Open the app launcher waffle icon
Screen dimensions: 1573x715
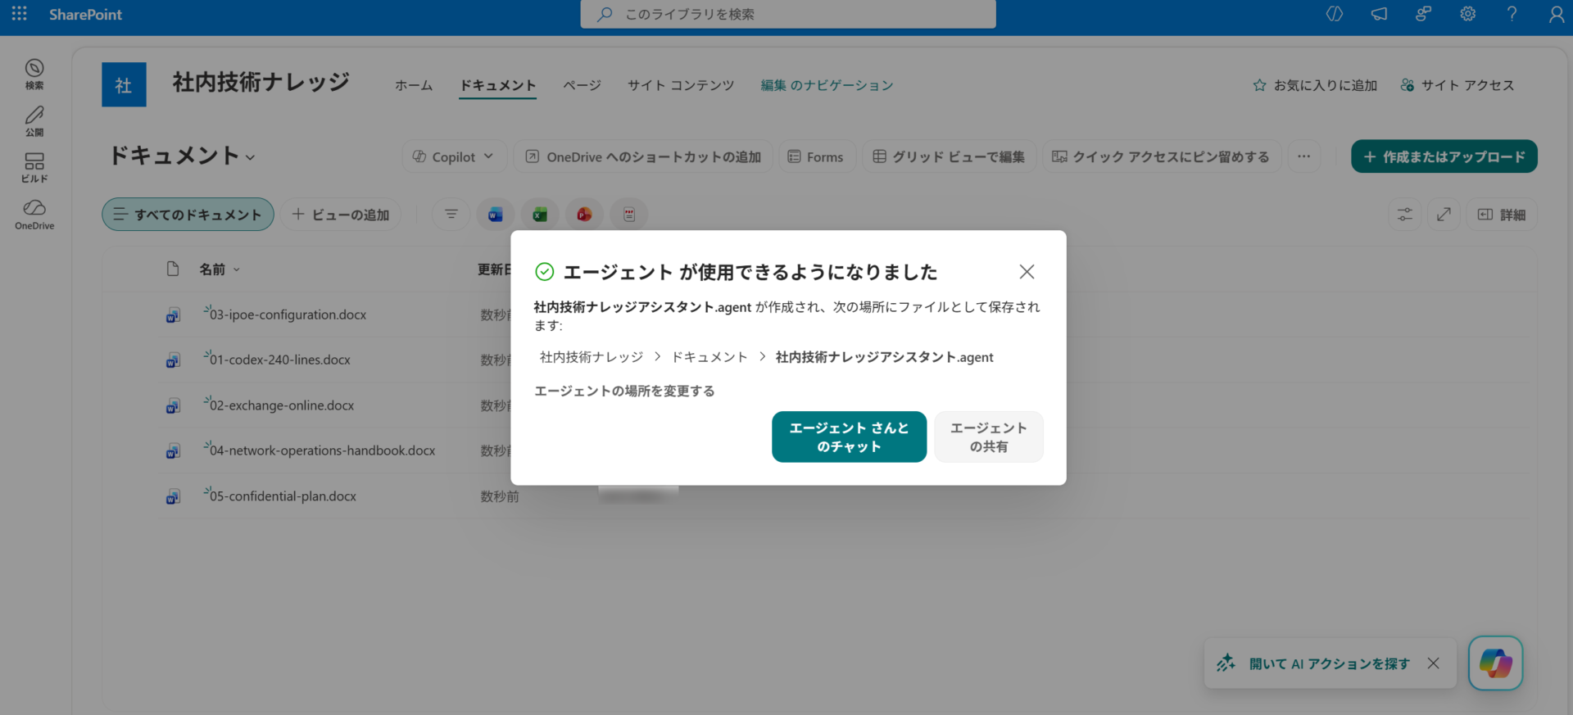20,14
